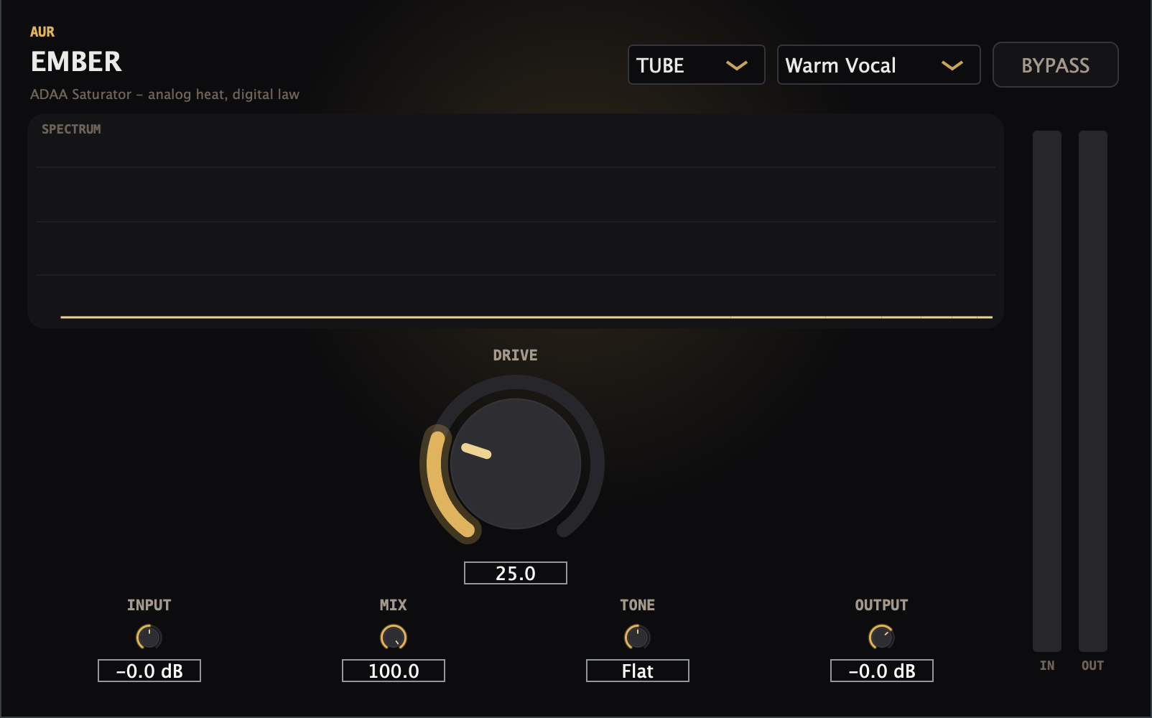Click the large DRIVE knob
The height and width of the screenshot is (718, 1152).
click(515, 464)
